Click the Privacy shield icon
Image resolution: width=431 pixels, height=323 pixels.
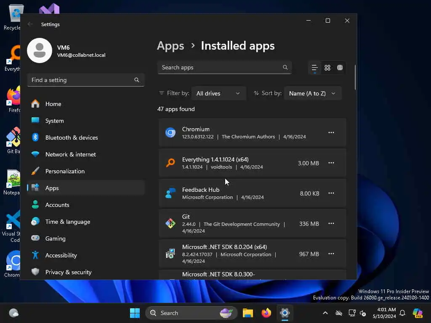(35, 272)
